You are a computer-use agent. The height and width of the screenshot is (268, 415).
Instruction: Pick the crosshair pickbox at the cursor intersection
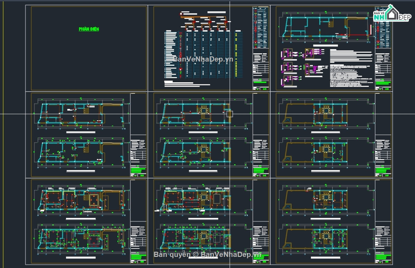[230, 113]
